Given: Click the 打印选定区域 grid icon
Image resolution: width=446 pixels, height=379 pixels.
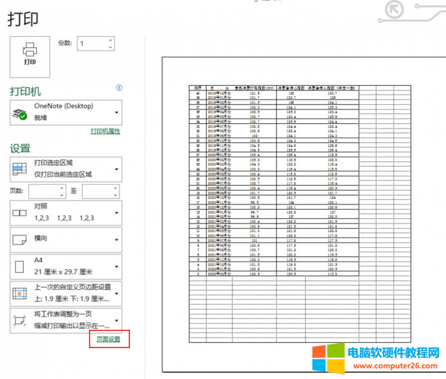Looking at the screenshot, I should [19, 169].
